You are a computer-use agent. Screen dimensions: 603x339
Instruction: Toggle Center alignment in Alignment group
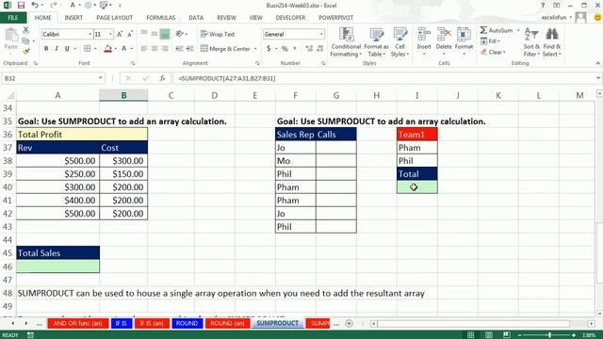coord(155,49)
